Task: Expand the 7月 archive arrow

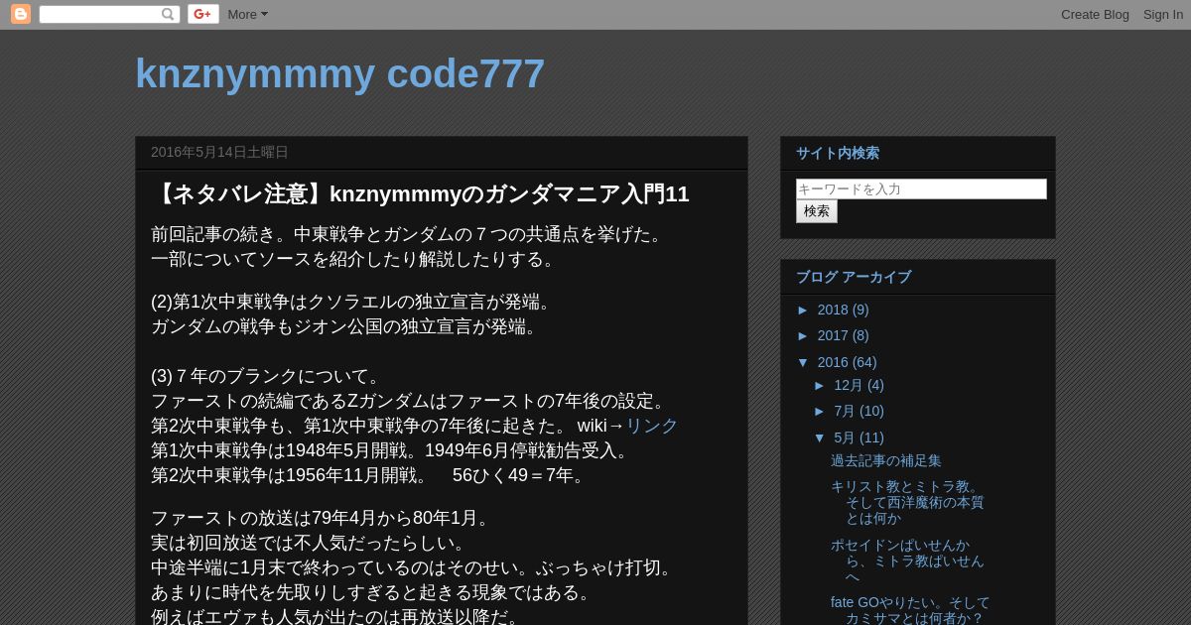Action: tap(821, 411)
